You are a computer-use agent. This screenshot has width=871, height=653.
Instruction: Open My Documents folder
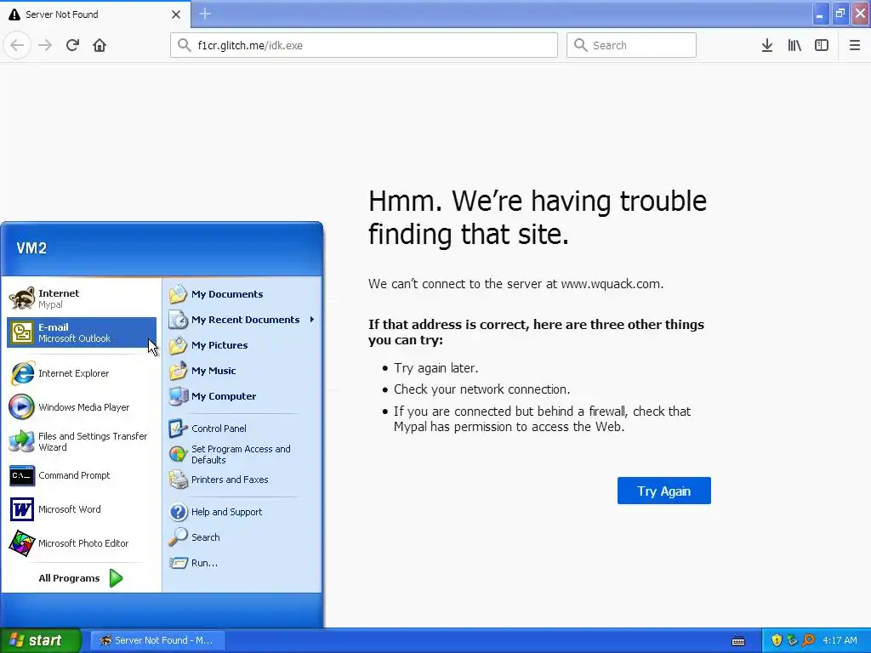[242, 294]
